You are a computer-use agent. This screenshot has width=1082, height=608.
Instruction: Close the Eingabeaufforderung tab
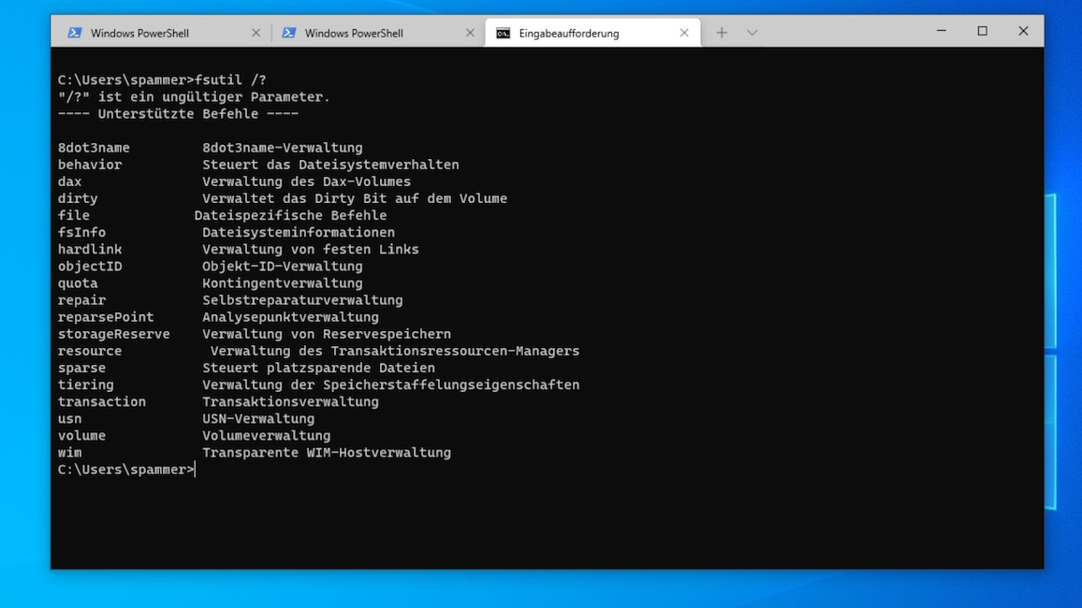(x=682, y=32)
